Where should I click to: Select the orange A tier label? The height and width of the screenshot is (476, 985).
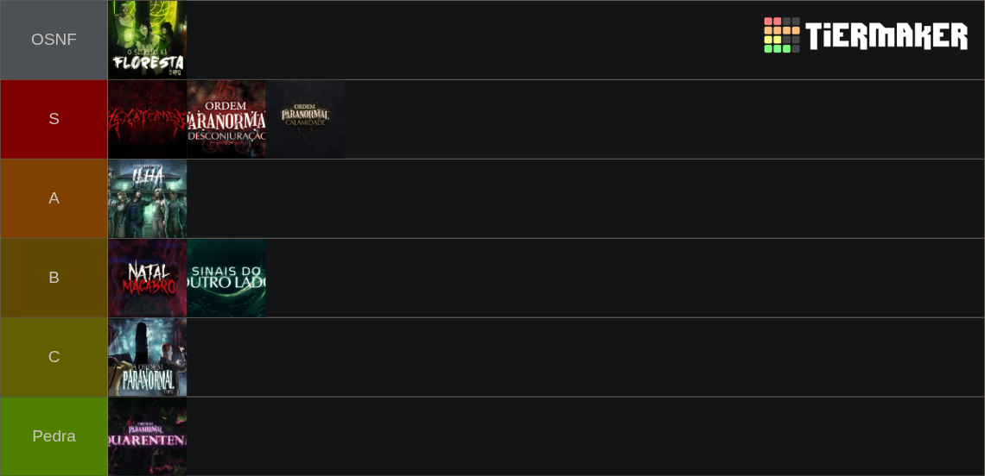54,198
